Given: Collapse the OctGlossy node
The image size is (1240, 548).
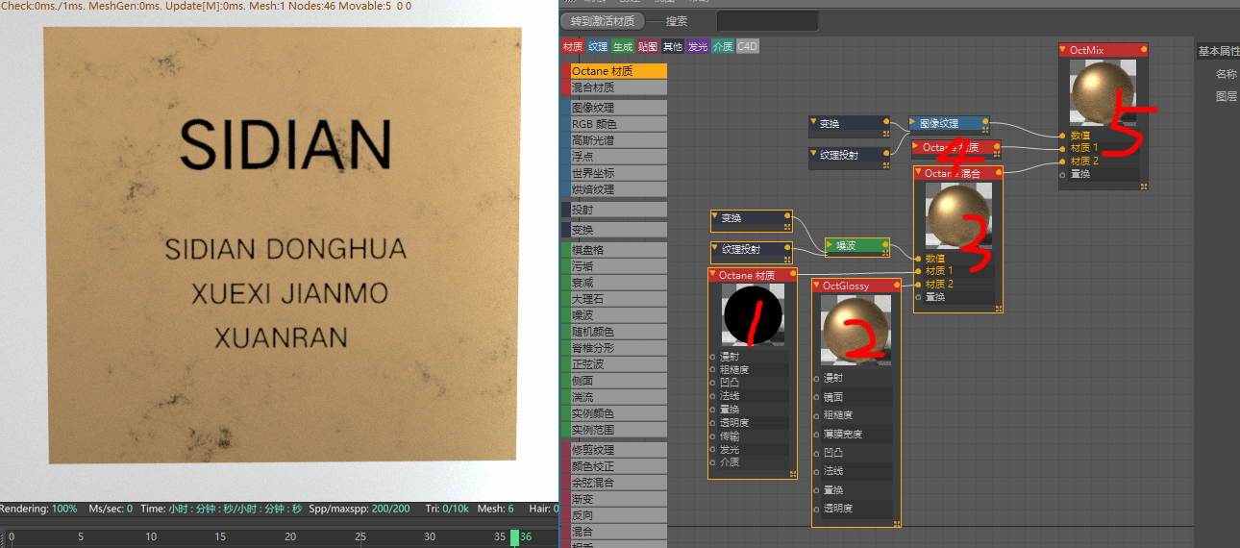Looking at the screenshot, I should tap(817, 286).
